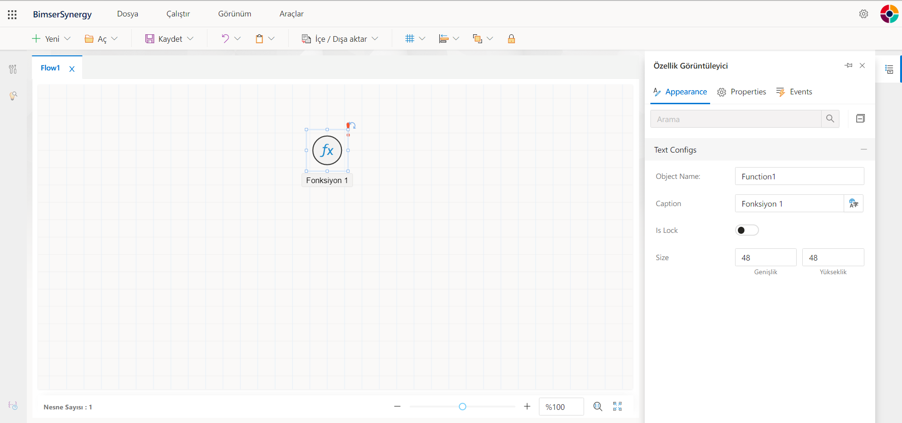Click the lock icon in the toolbar
902x423 pixels.
point(511,39)
